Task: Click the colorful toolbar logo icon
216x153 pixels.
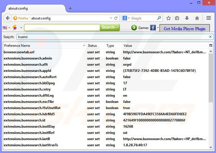Action: coord(15,28)
